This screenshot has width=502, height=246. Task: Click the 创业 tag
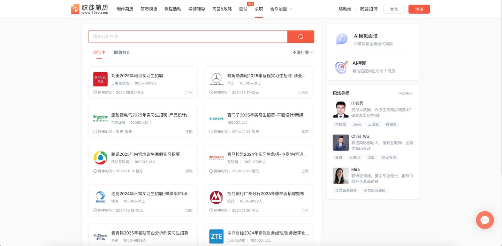[371, 157]
